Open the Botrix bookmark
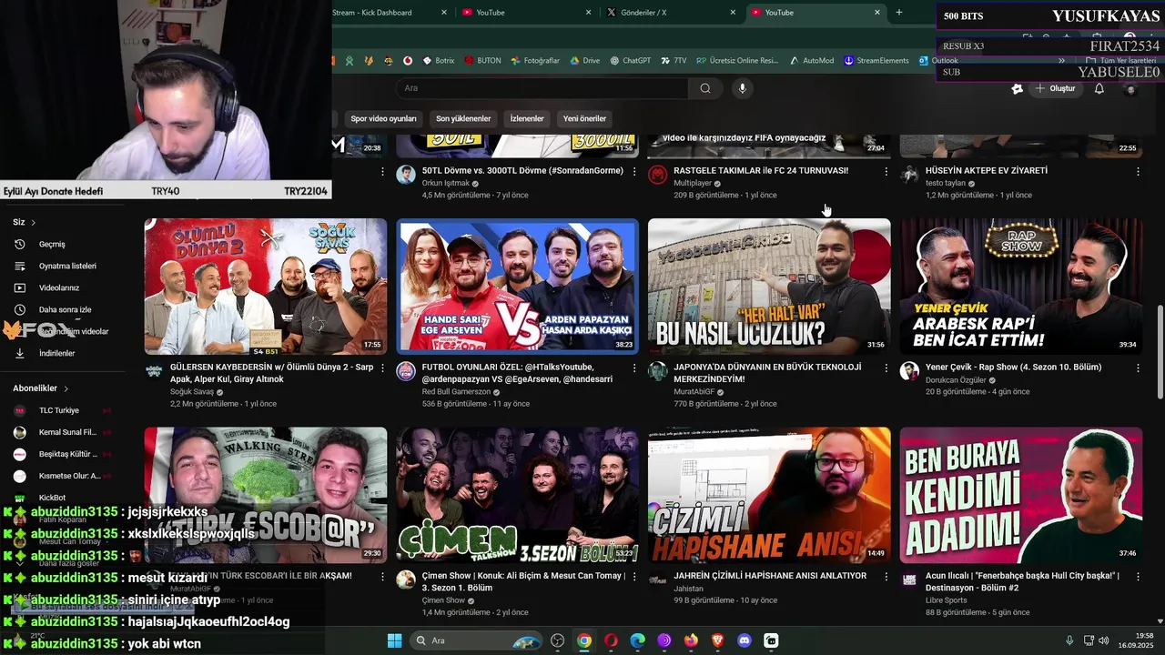The image size is (1165, 655). coord(438,61)
